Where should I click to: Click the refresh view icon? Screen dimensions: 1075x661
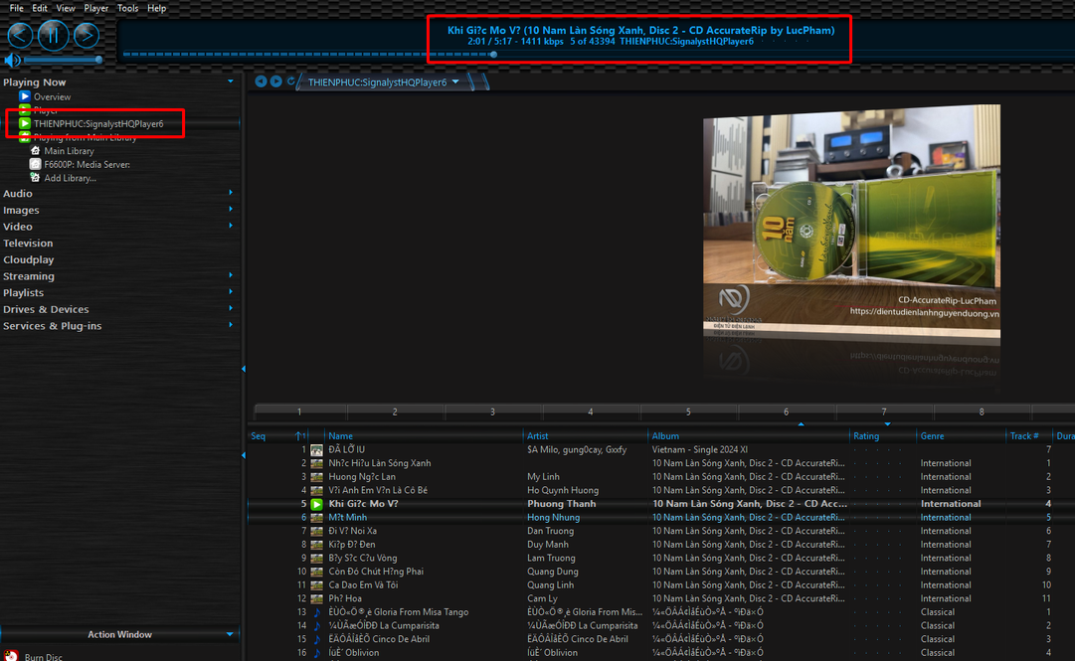[x=290, y=82]
